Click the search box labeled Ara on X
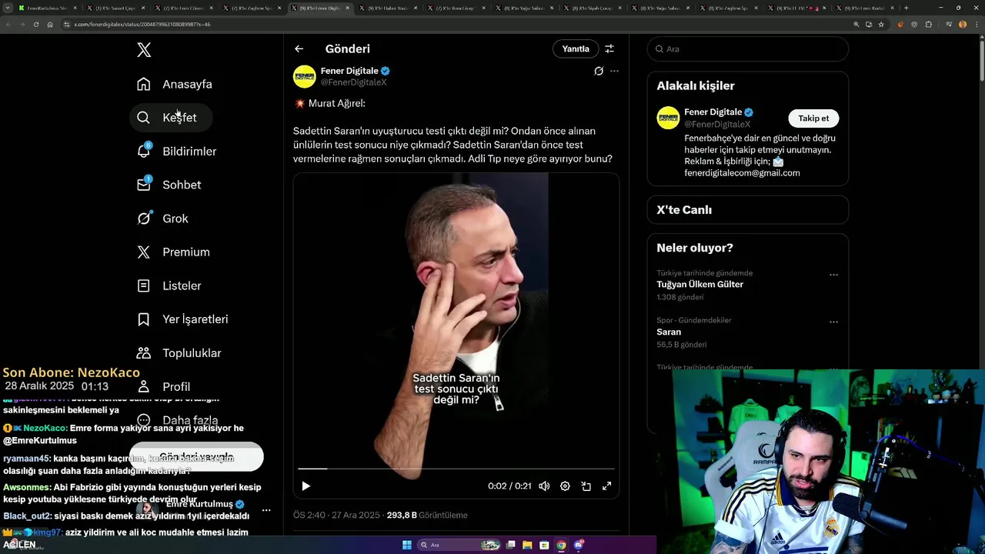The image size is (985, 554). coord(748,48)
